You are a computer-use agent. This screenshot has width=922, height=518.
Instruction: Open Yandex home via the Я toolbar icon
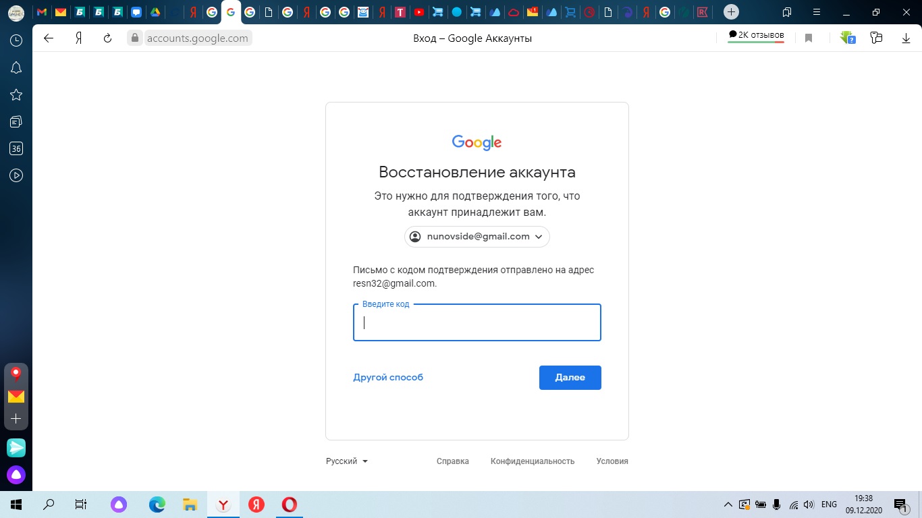tap(78, 38)
